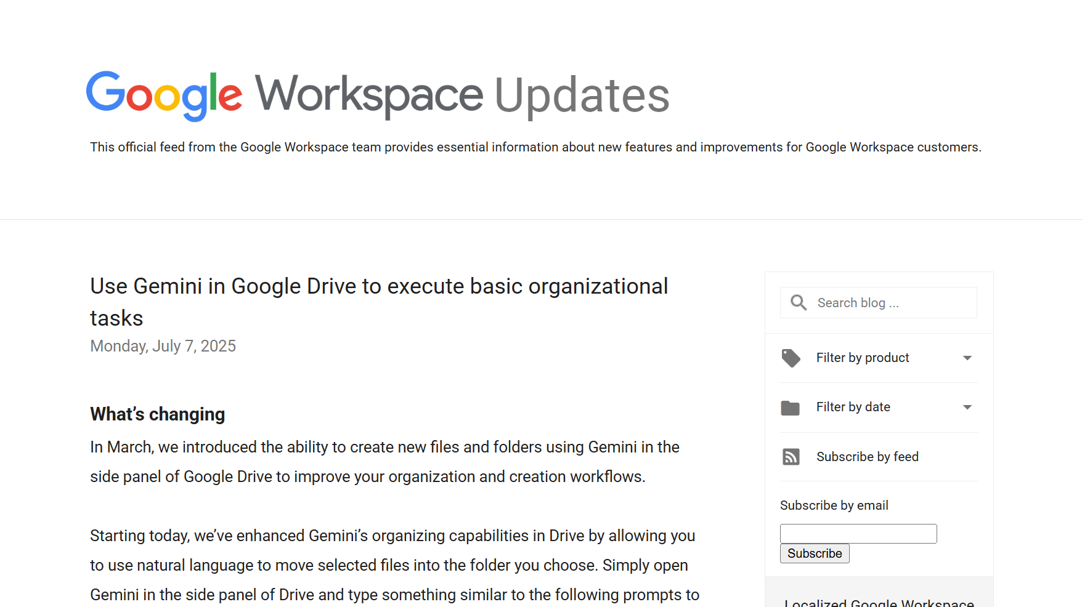Open the Filter by date label
This screenshot has height=607, width=1082.
pos(853,407)
